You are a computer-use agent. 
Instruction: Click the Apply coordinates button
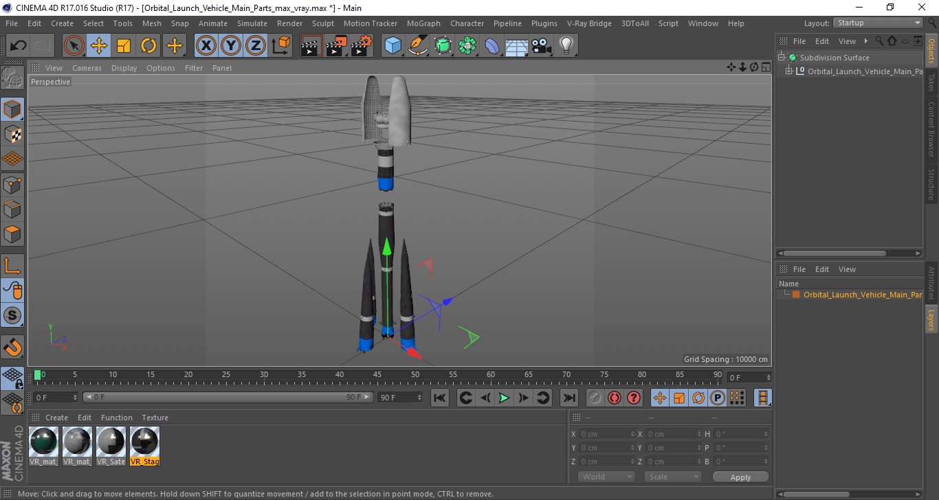coord(740,477)
